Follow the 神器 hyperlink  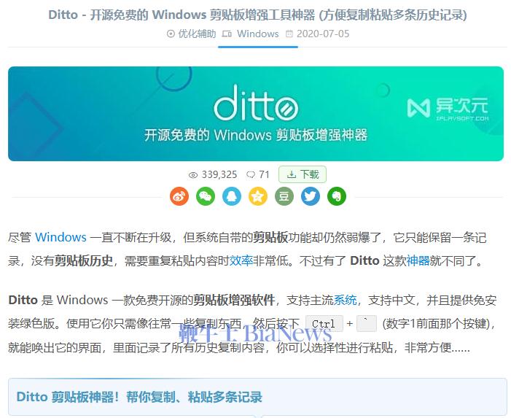[x=418, y=260]
